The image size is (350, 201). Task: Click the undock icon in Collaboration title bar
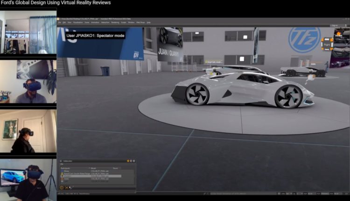(x=131, y=161)
